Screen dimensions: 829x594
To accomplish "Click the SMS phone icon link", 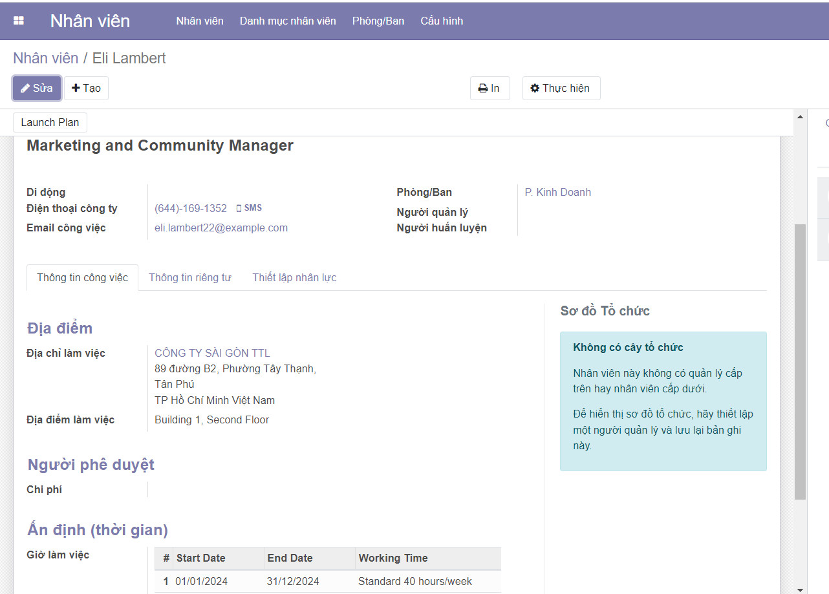I will point(249,208).
